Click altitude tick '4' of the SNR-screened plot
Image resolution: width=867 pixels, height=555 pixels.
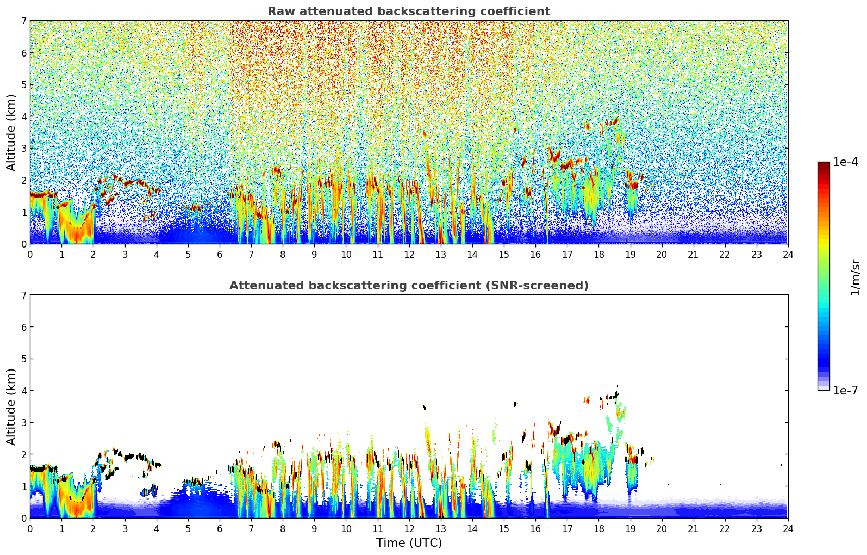pos(23,391)
